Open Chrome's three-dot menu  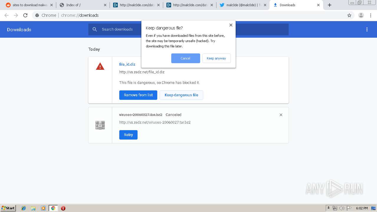point(371,15)
